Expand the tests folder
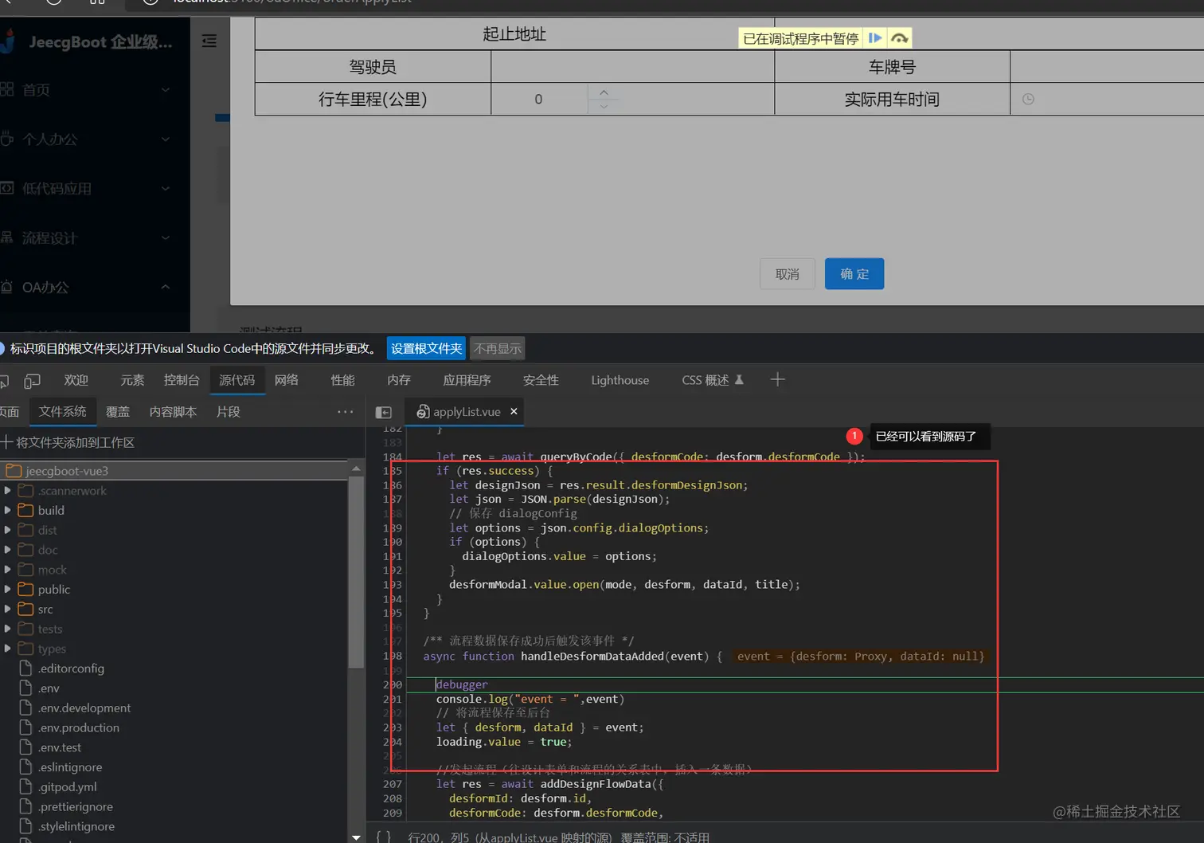The height and width of the screenshot is (843, 1204). click(x=8, y=629)
